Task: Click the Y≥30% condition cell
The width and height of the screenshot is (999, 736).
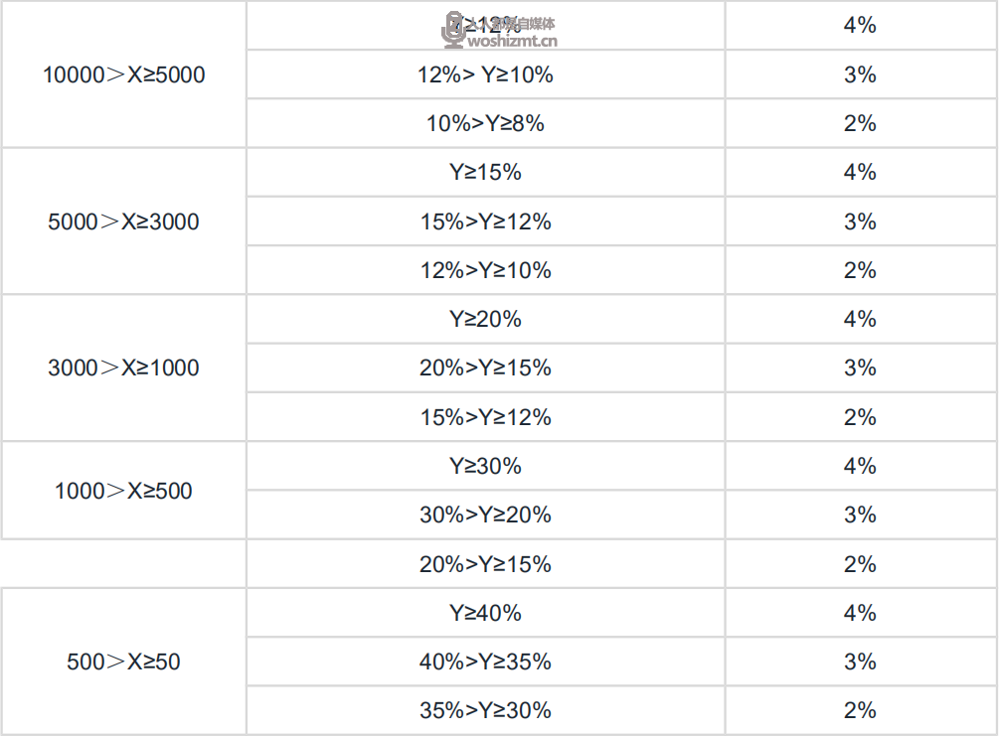Action: [x=485, y=466]
